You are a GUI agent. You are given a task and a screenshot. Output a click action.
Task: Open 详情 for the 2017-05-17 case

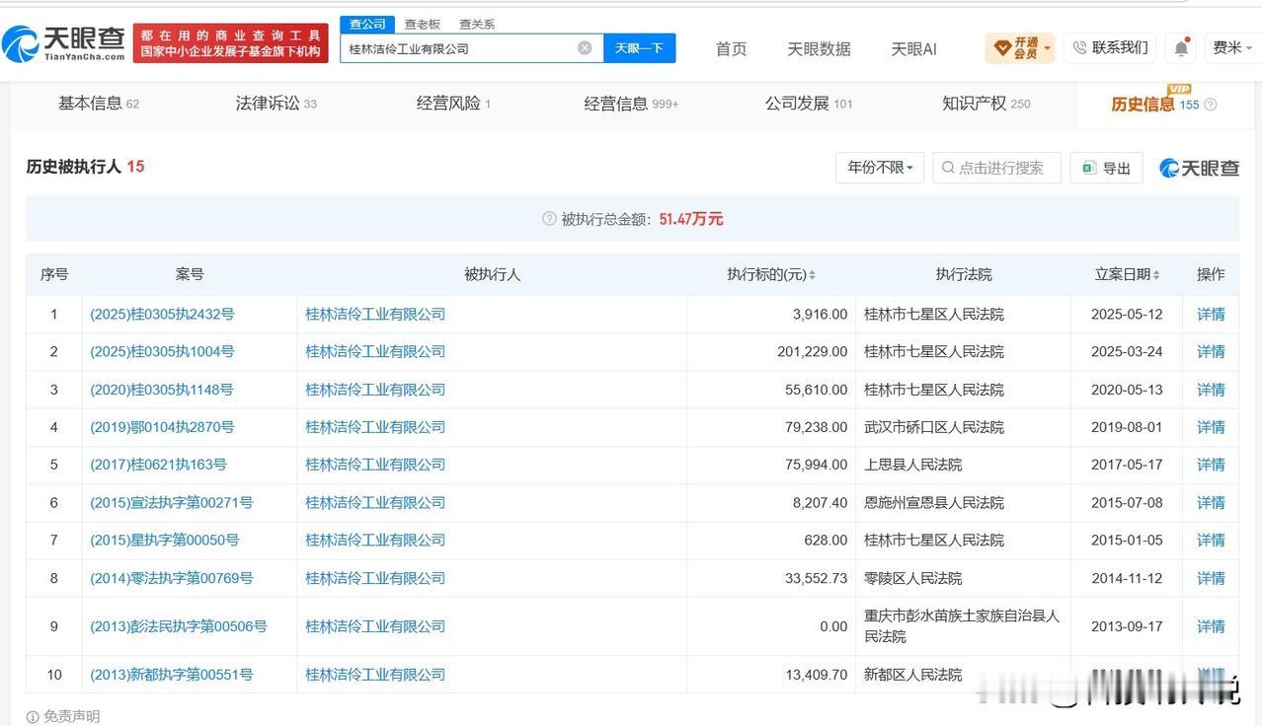pyautogui.click(x=1211, y=465)
